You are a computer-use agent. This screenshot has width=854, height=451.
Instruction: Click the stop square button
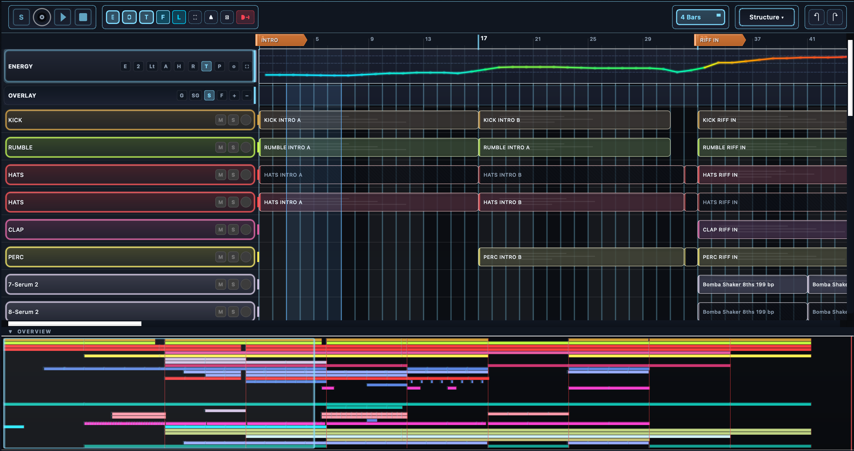83,17
